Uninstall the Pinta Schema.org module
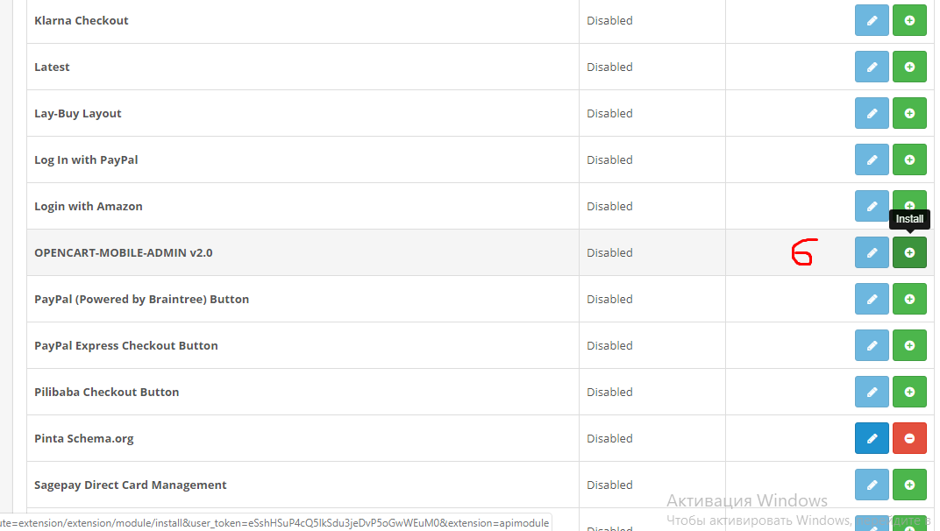This screenshot has height=531, width=940. pyautogui.click(x=909, y=438)
